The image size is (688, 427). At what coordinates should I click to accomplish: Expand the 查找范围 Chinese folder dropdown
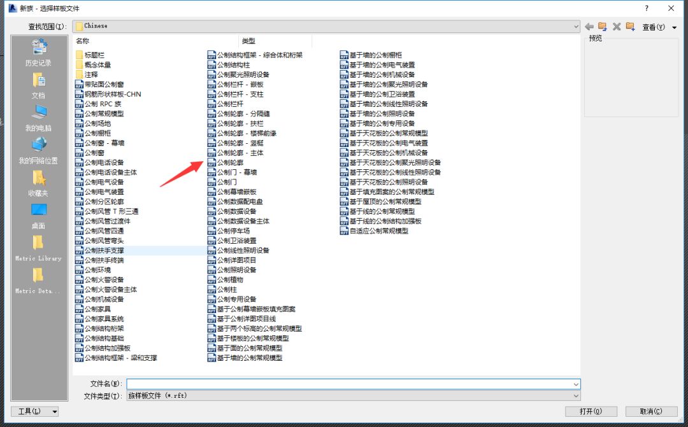[x=576, y=26]
